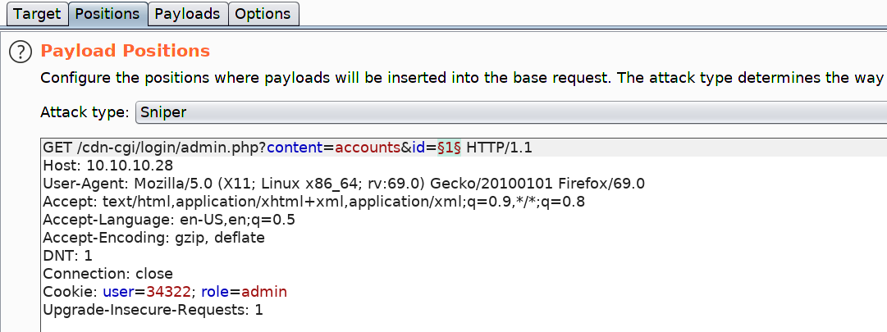Click the 34322 user cookie value
The width and height of the screenshot is (887, 332).
[x=169, y=292]
